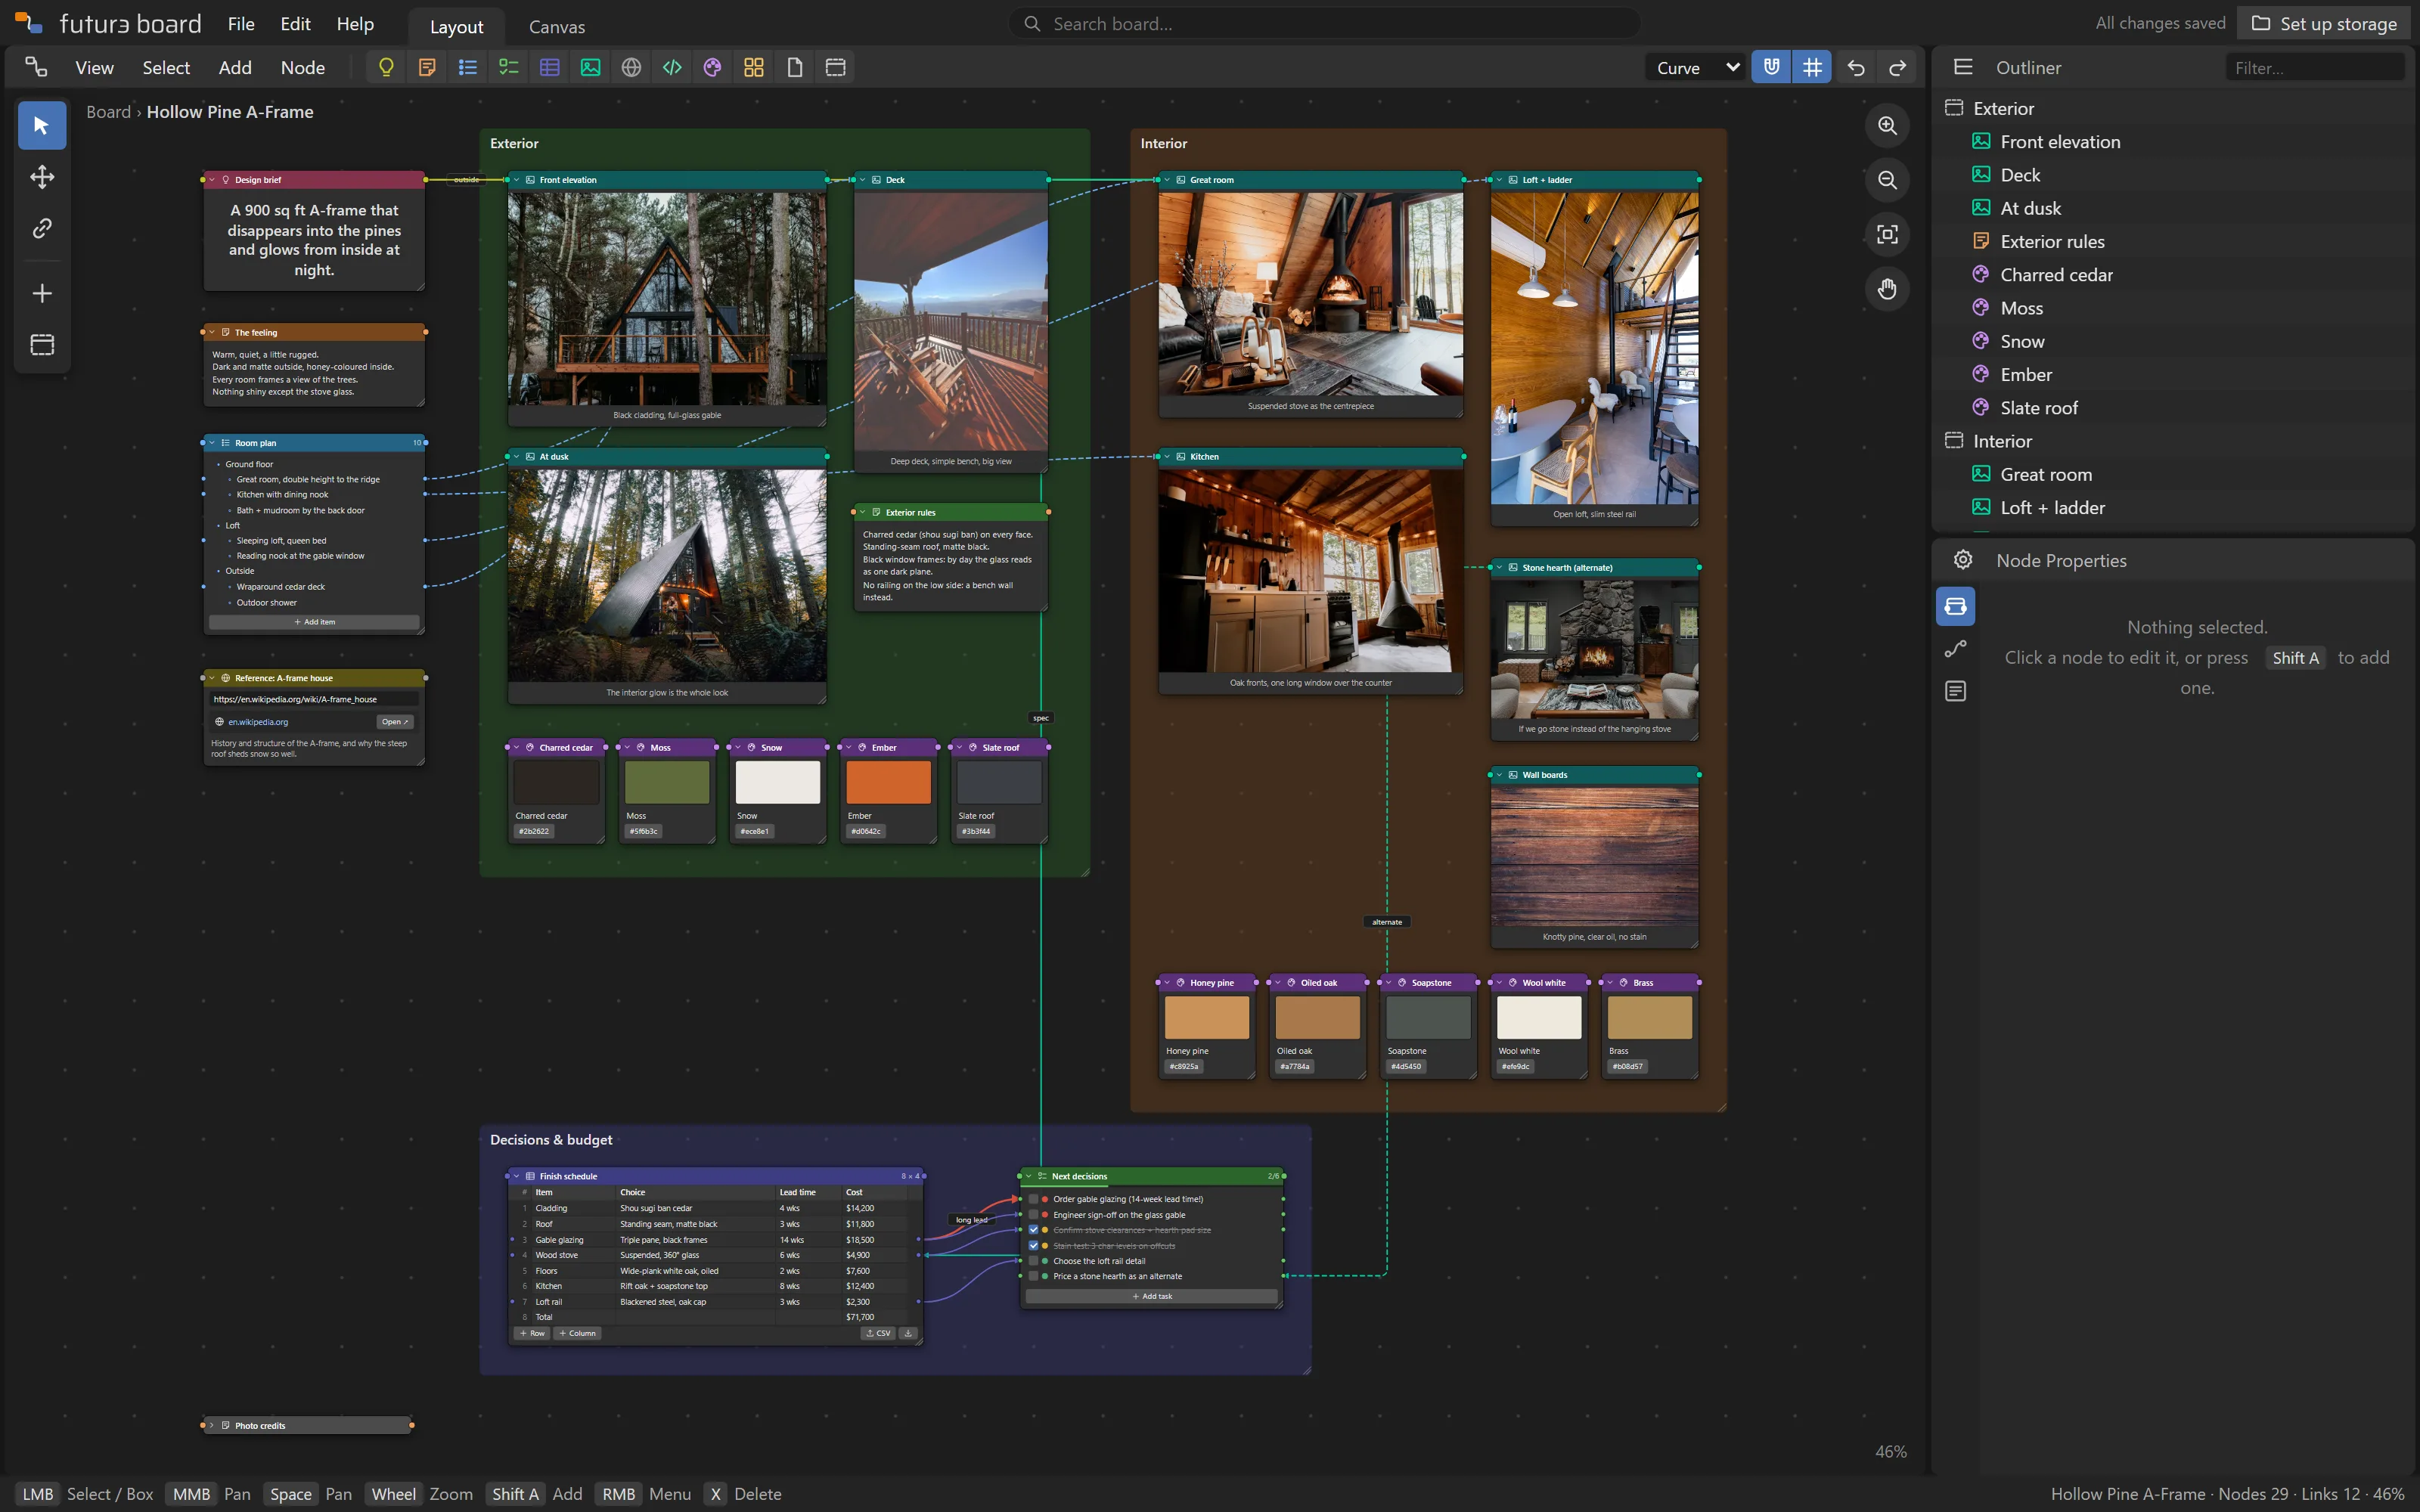Viewport: 2420px width, 1512px height.
Task: Collapse the Wall boards node
Action: tap(1499, 775)
